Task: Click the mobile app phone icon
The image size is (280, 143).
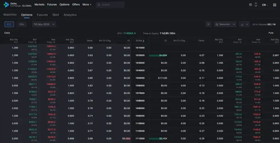Action: tap(256, 5)
